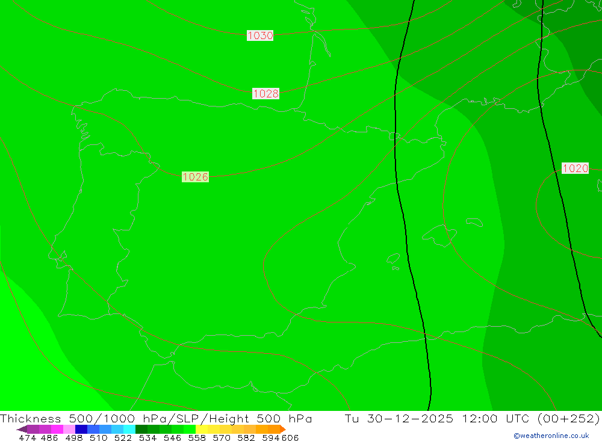
Task: Click the '(00+252)' forecast offset text
Action: coord(568,418)
